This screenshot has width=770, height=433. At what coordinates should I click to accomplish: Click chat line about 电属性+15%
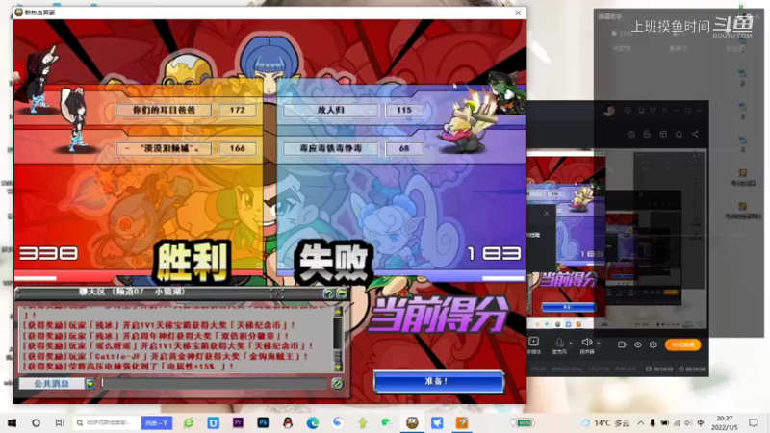[x=129, y=367]
